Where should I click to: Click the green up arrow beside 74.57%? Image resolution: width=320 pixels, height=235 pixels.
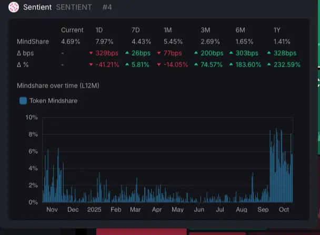[196, 65]
